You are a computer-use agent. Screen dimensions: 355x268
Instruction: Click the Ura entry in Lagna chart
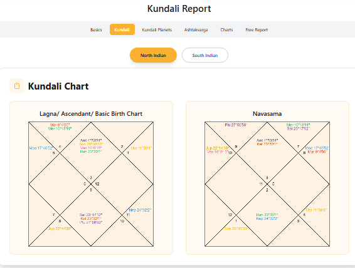pos(141,148)
